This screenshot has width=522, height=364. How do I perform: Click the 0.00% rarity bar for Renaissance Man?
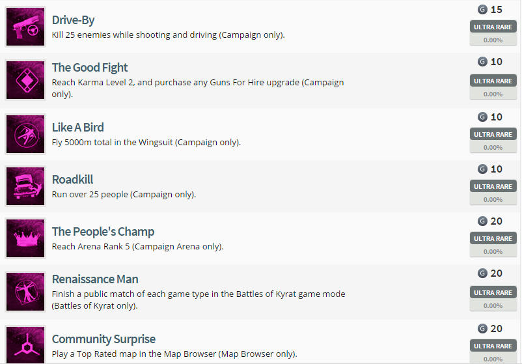[x=493, y=305]
